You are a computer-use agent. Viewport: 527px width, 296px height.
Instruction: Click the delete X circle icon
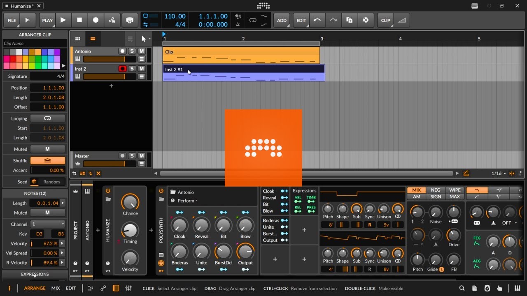(365, 20)
